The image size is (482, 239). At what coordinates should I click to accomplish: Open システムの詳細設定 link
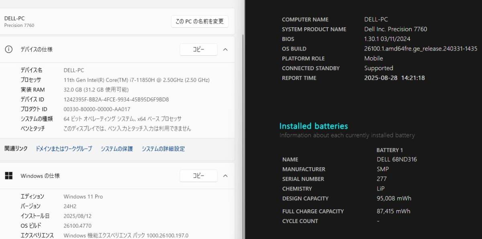tap(163, 149)
